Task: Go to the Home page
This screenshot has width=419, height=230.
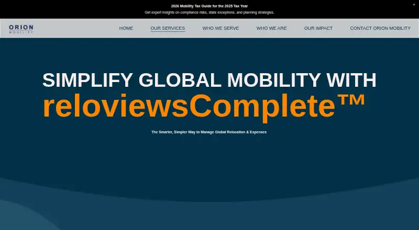Action: (x=126, y=28)
